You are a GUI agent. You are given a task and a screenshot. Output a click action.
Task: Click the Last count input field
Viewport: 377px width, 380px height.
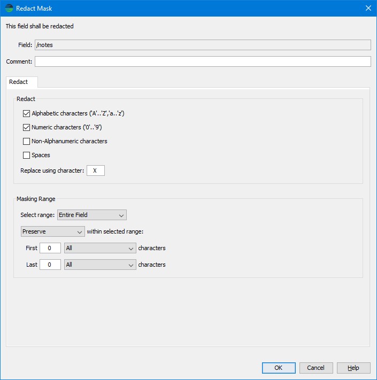[50, 265]
